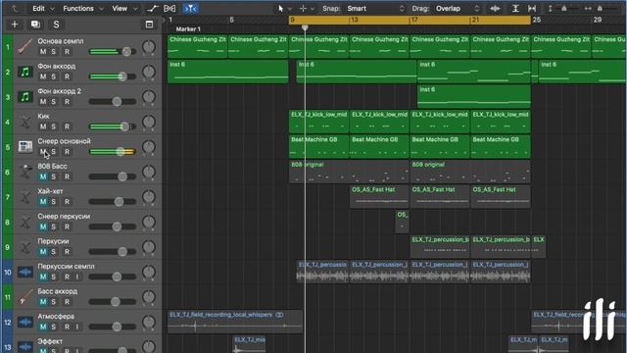Select first Beat Machine GB region
627x353 pixels.
point(318,147)
